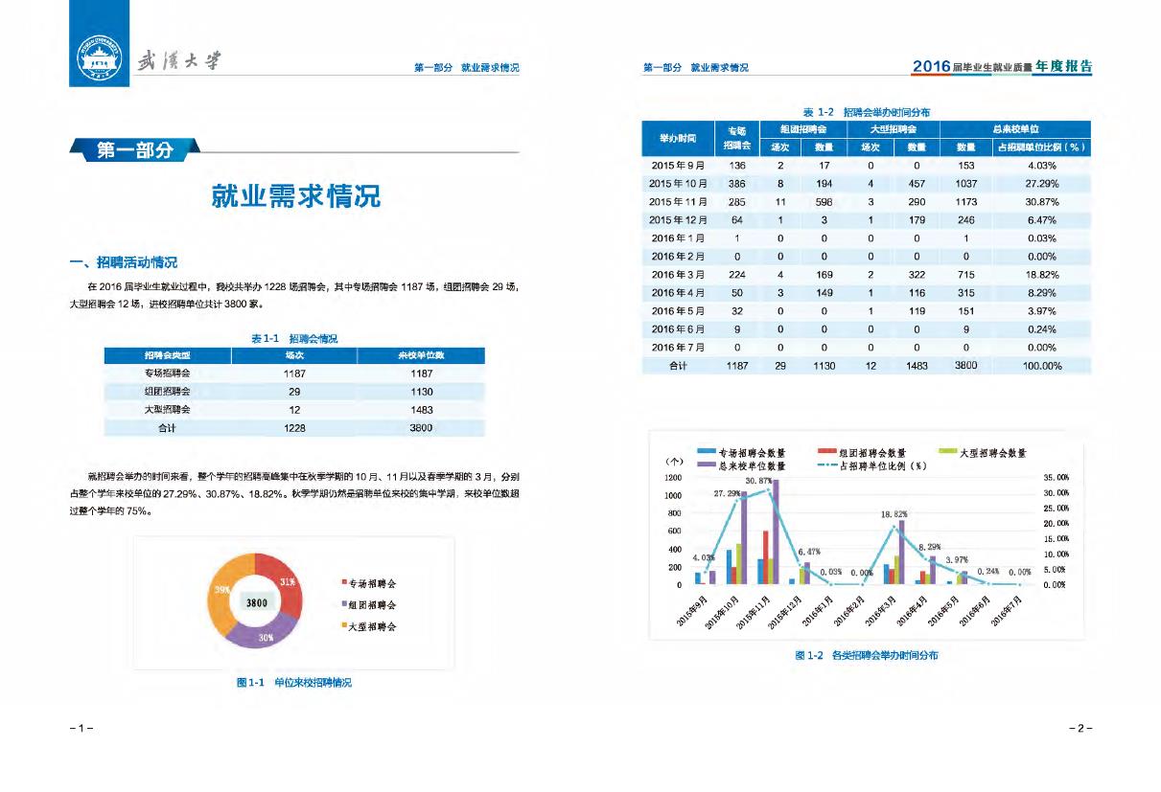Select the 2015年9月 row label in Table 1-2
Screen dimensions: 1161x792
tap(678, 165)
